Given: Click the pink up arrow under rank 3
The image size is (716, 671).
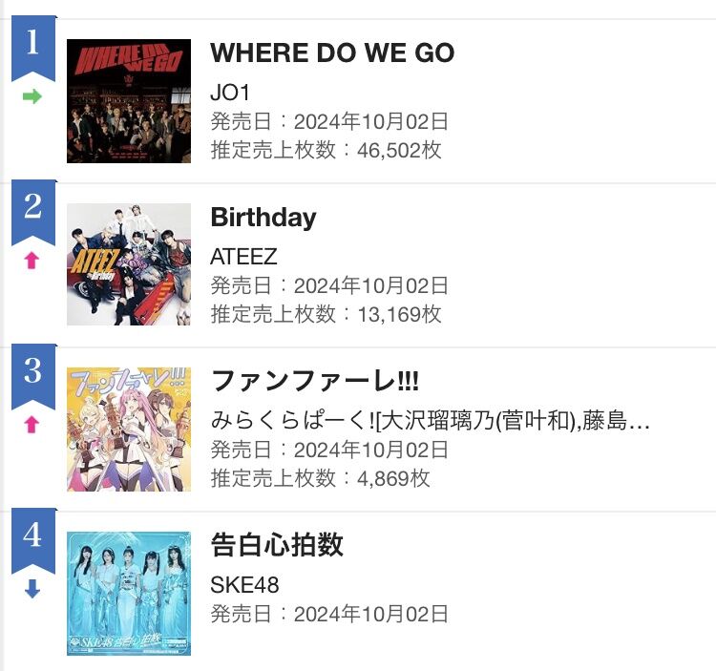Looking at the screenshot, I should pos(32,425).
